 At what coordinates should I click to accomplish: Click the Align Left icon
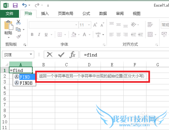pyautogui.click(x=112, y=34)
